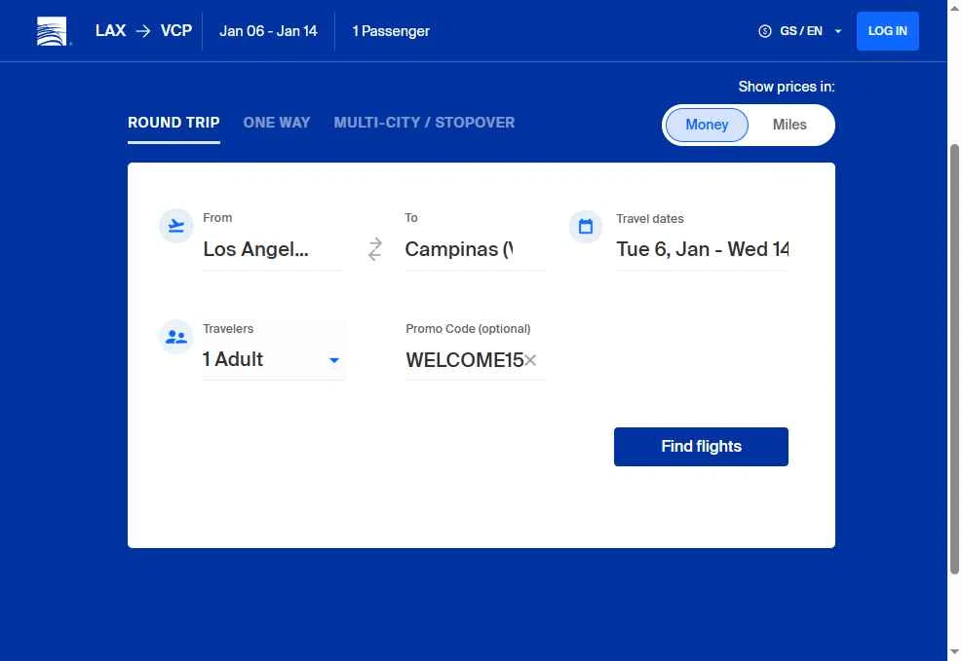
Task: Open the 1 Adult travelers dropdown
Action: point(273,359)
